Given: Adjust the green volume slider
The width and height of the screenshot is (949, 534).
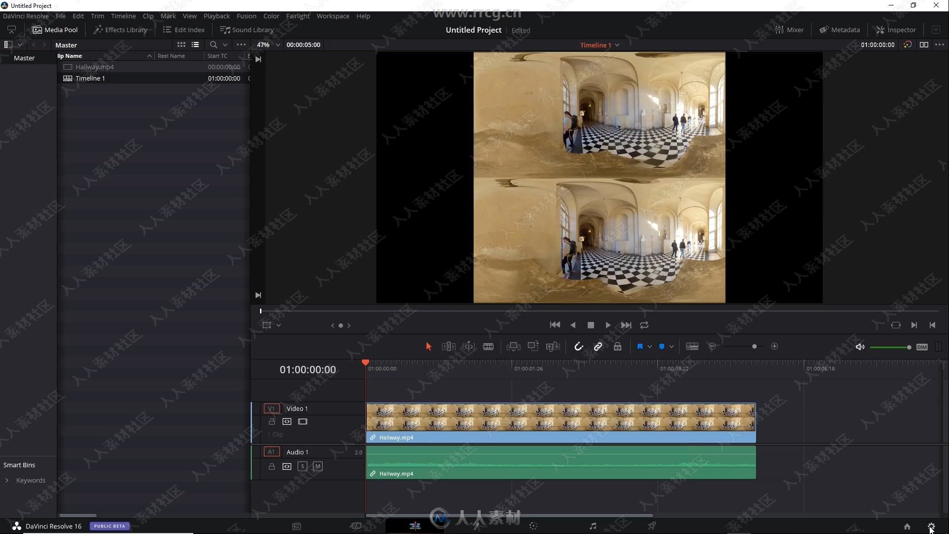Looking at the screenshot, I should click(x=890, y=347).
